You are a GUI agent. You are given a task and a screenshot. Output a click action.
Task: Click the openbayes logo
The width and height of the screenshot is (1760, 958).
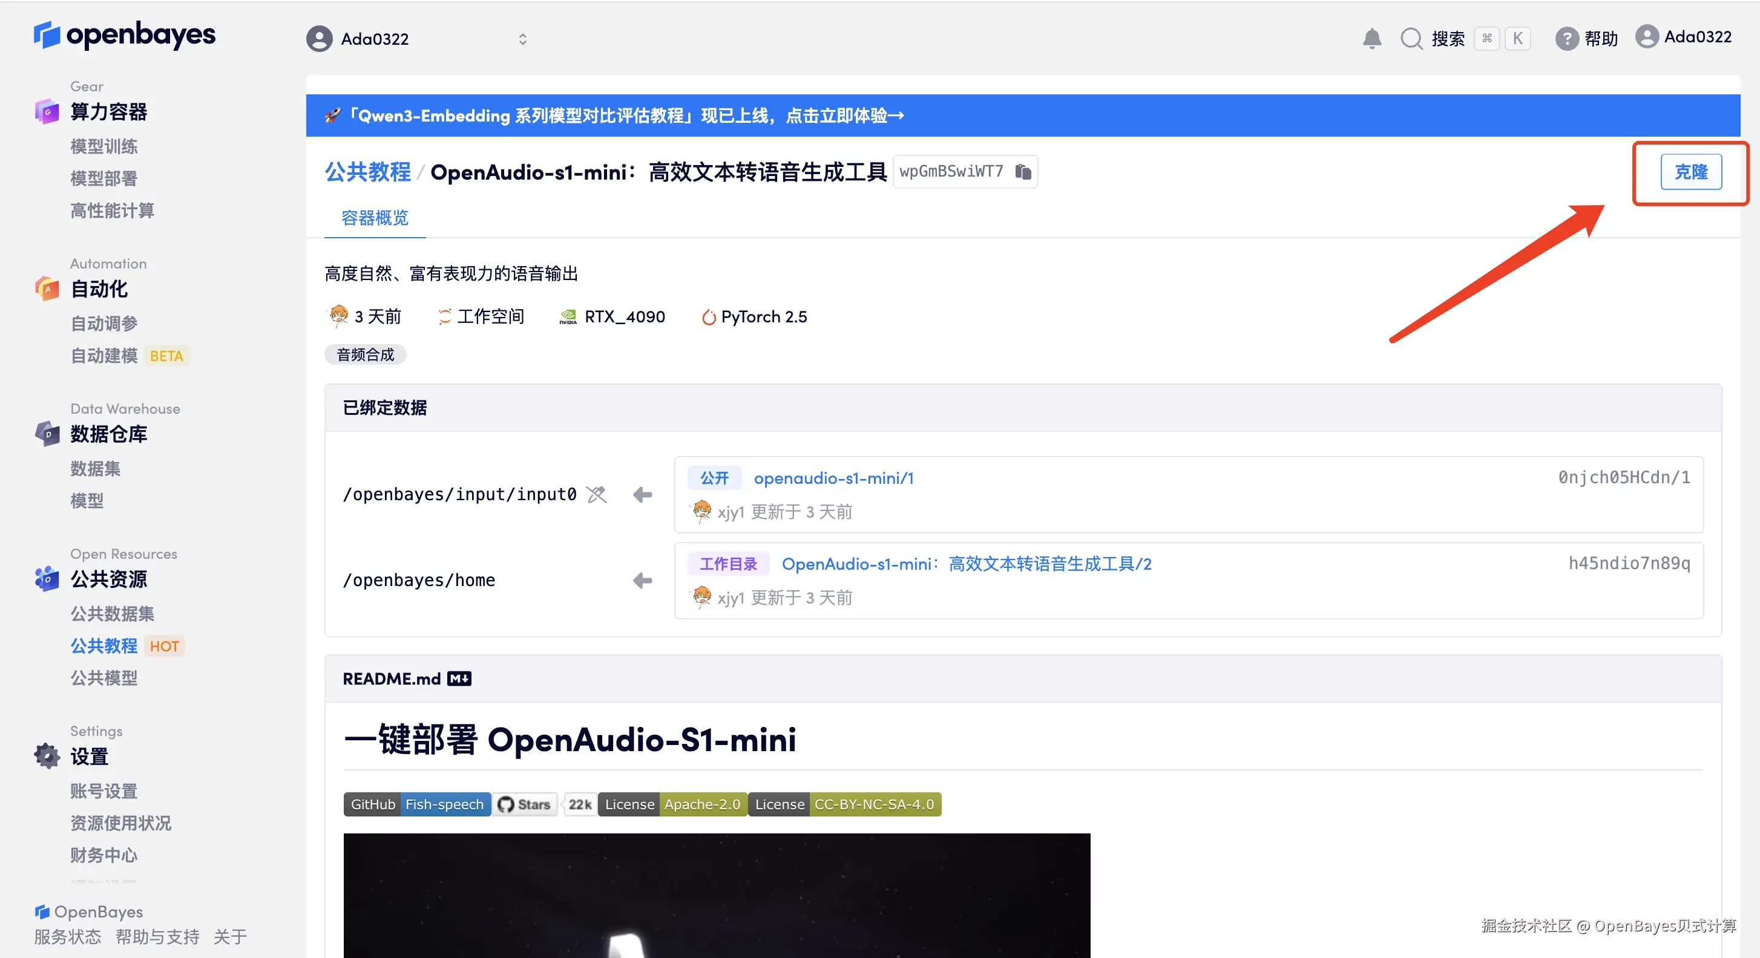(x=124, y=36)
